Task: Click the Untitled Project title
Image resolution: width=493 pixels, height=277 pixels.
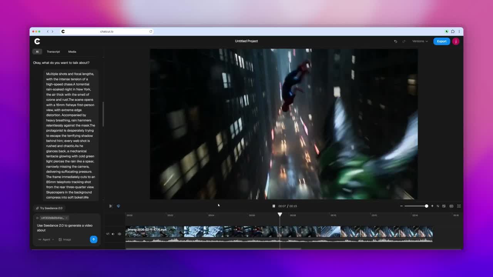Action: pyautogui.click(x=246, y=41)
